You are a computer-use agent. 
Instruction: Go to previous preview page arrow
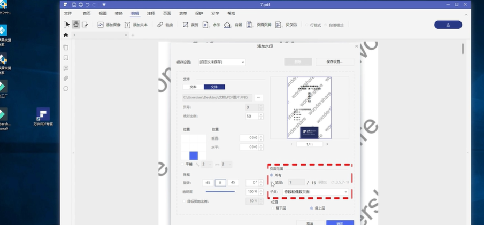(291, 144)
